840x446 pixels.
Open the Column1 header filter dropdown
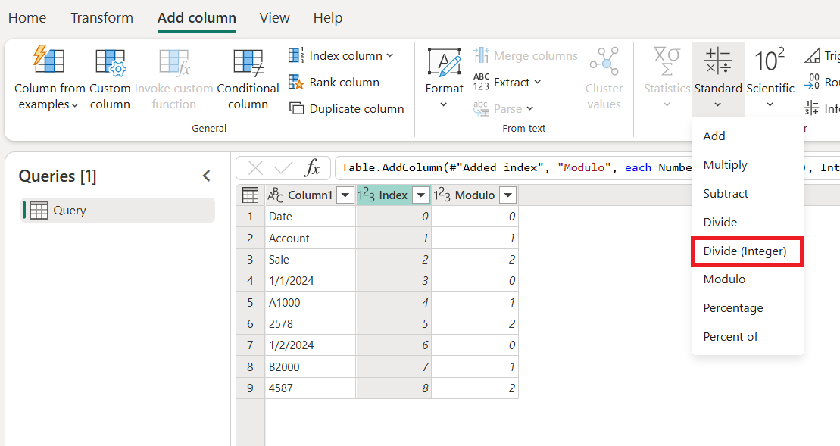[x=345, y=195]
